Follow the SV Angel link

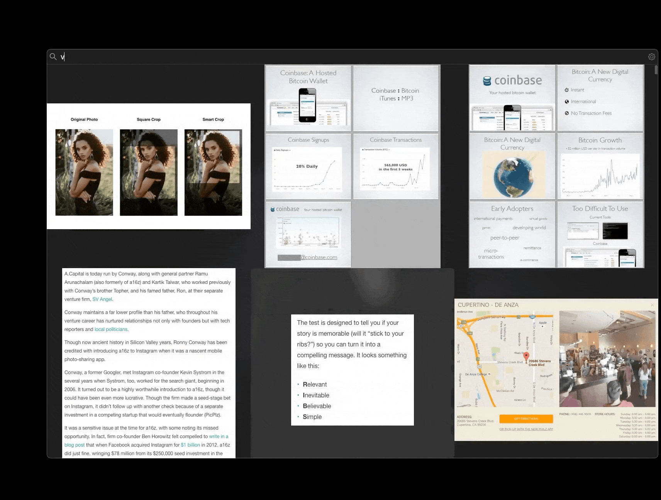pos(102,299)
